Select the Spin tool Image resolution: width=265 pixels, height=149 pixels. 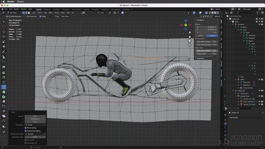coord(4,97)
